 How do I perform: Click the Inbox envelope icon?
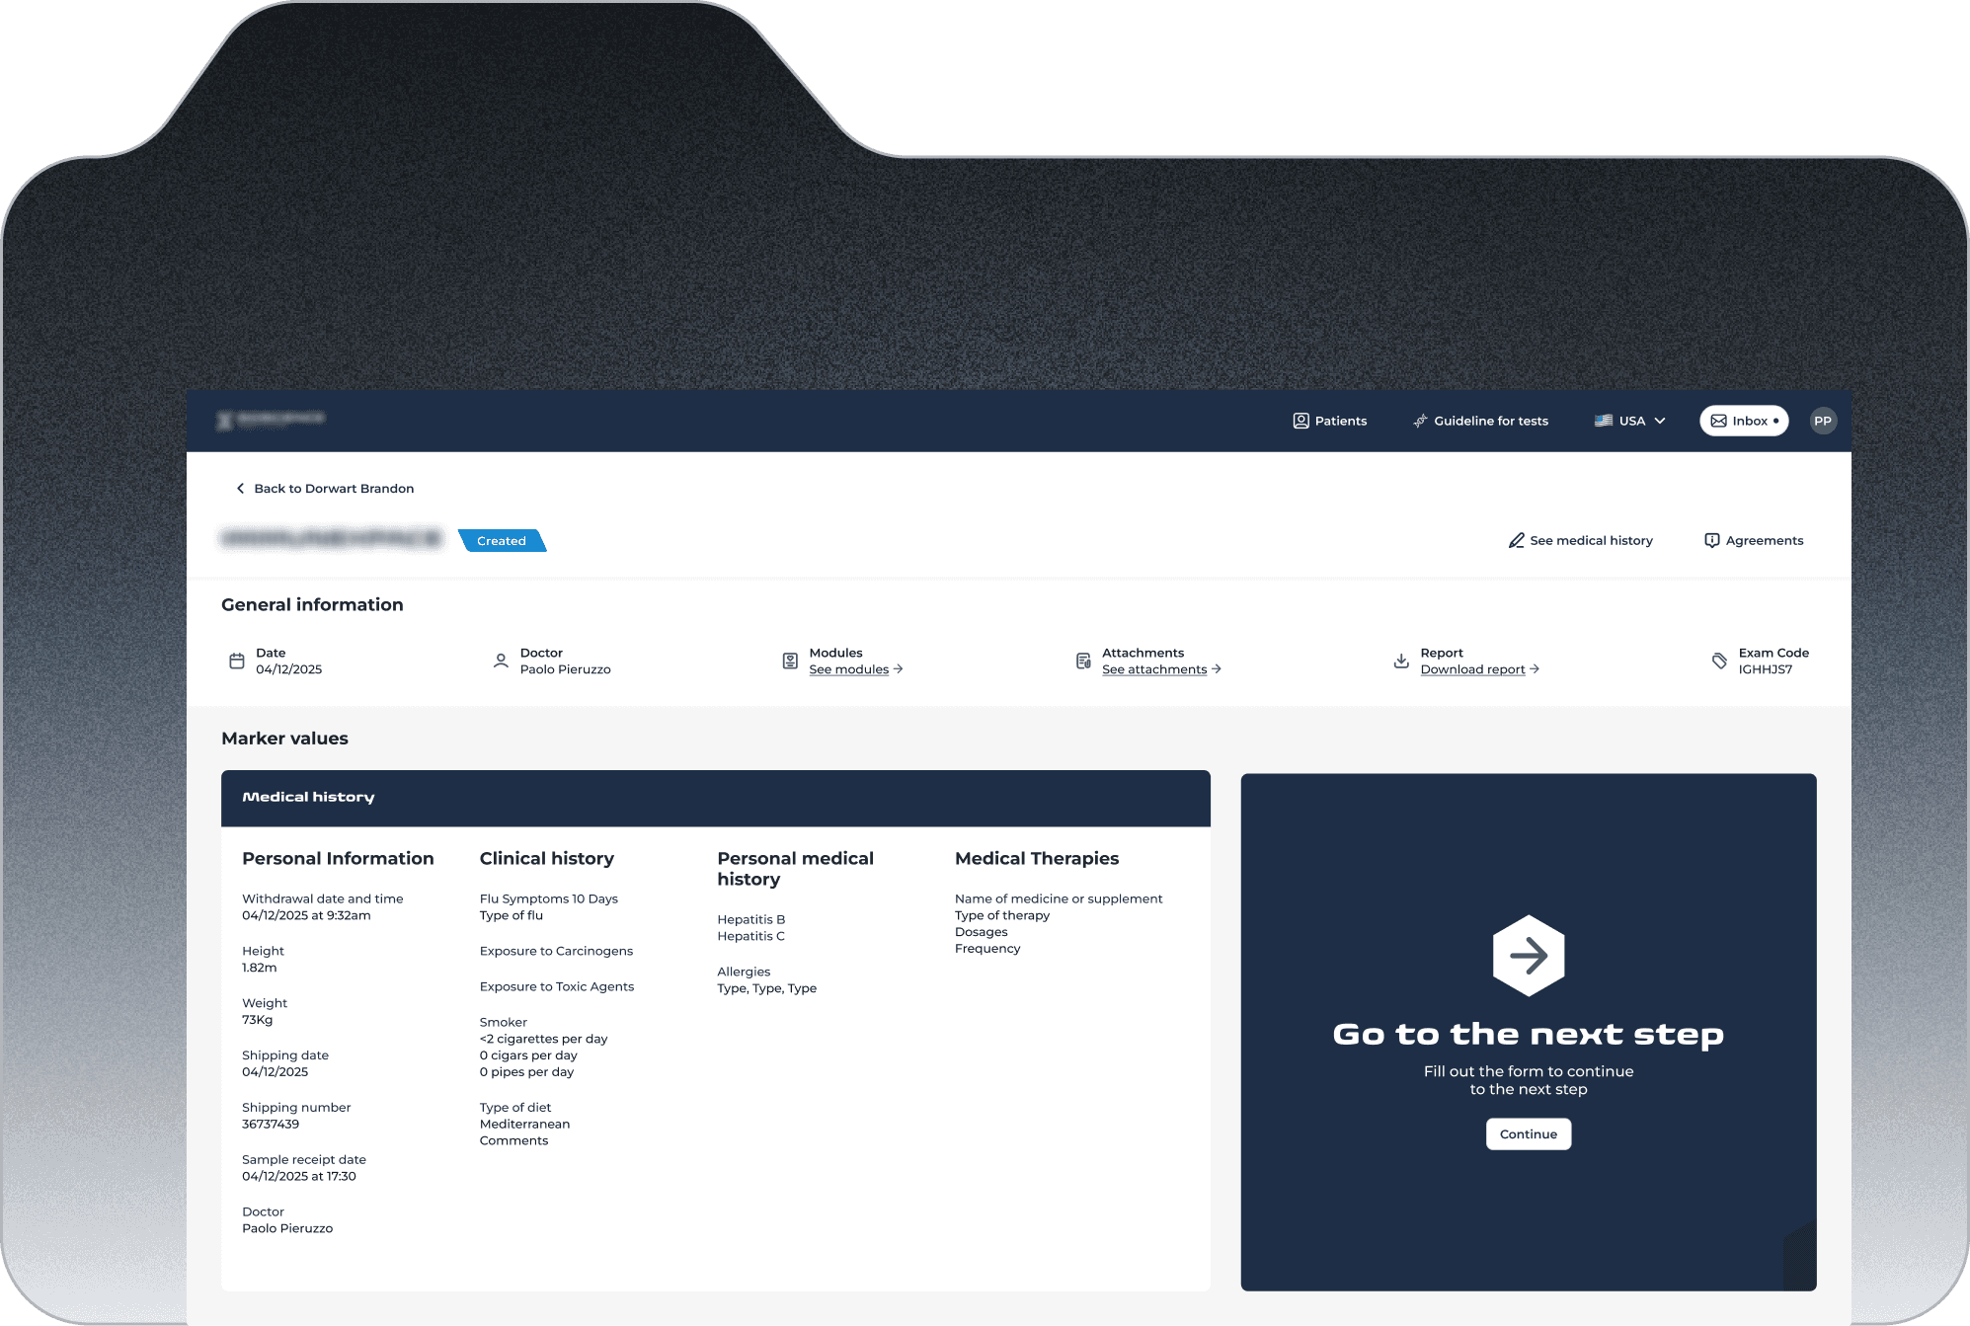point(1719,421)
